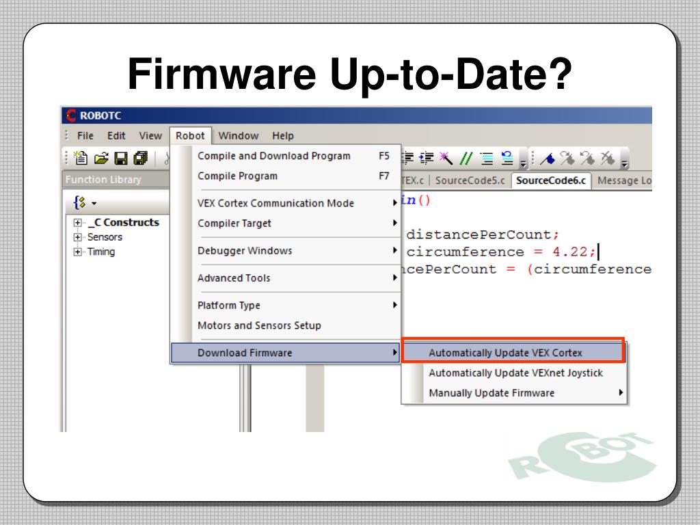Image resolution: width=700 pixels, height=525 pixels.
Task: Open the Window menu
Action: 239,136
